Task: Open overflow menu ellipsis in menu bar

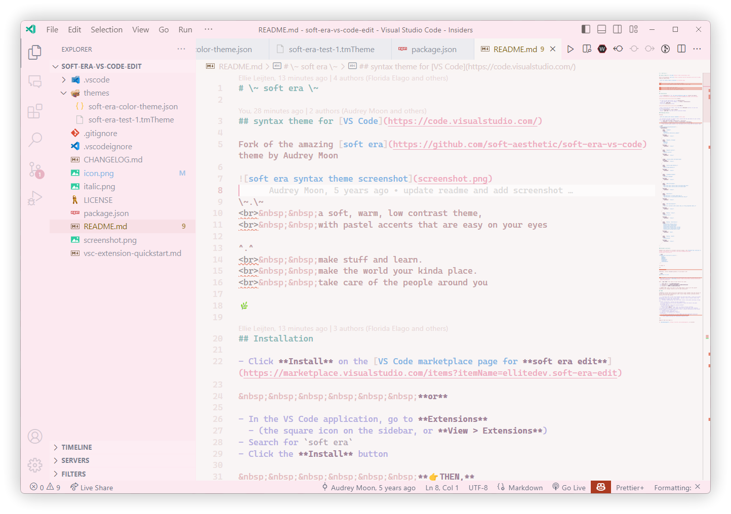Action: tap(209, 29)
